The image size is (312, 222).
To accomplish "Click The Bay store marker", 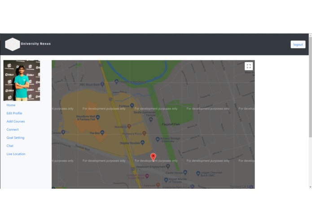I will tap(102, 133).
